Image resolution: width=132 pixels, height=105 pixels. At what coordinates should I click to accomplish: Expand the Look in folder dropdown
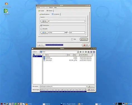click(78, 52)
